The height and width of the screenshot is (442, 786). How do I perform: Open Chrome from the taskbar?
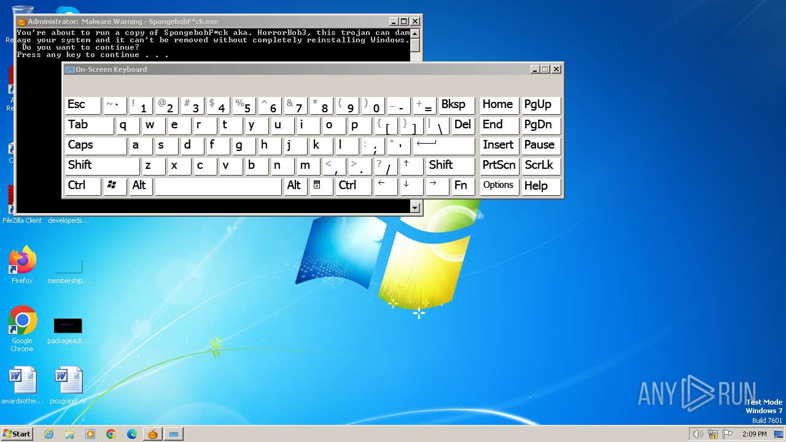(111, 434)
